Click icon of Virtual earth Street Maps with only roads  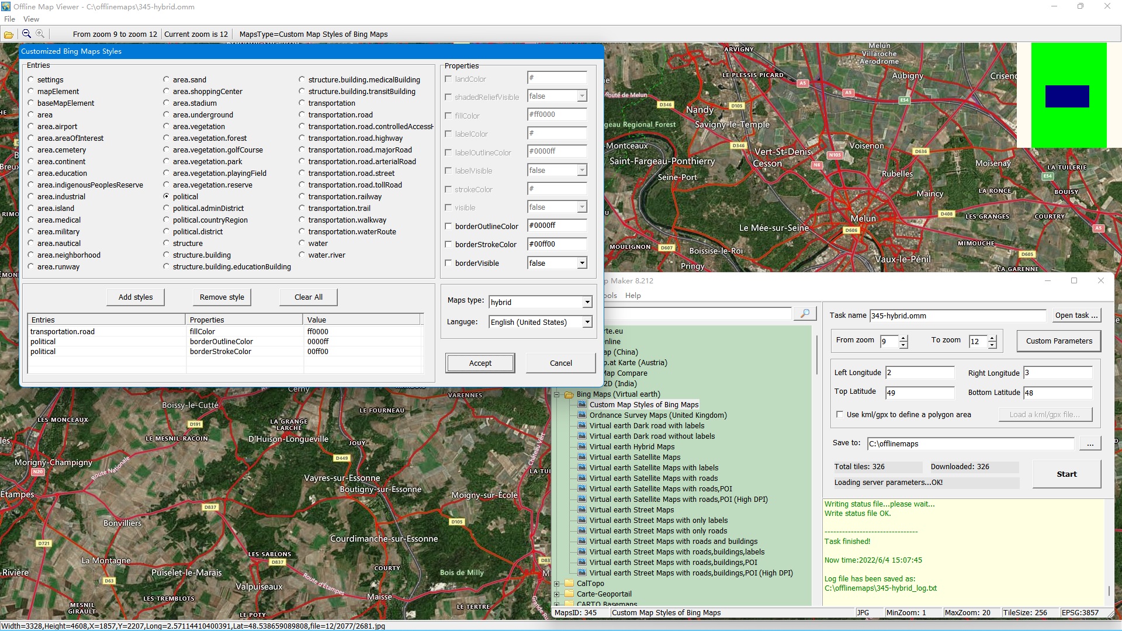coord(582,531)
